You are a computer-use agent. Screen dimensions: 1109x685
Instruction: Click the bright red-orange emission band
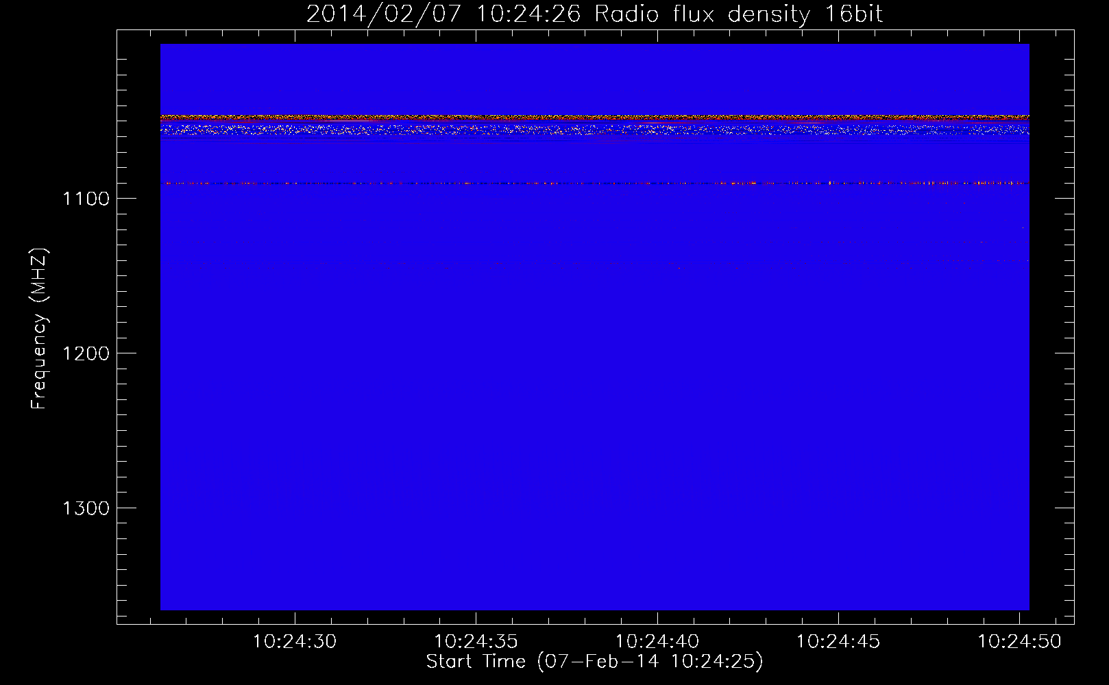pyautogui.click(x=594, y=118)
